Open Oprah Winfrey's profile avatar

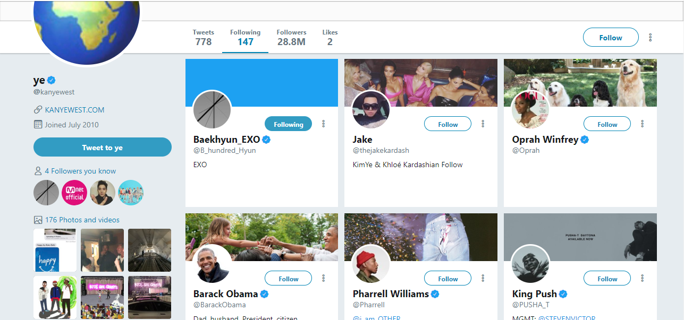[x=530, y=110]
